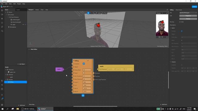Click the Max Duration field on falling patch
The width and height of the screenshot is (198, 111).
click(87, 79)
